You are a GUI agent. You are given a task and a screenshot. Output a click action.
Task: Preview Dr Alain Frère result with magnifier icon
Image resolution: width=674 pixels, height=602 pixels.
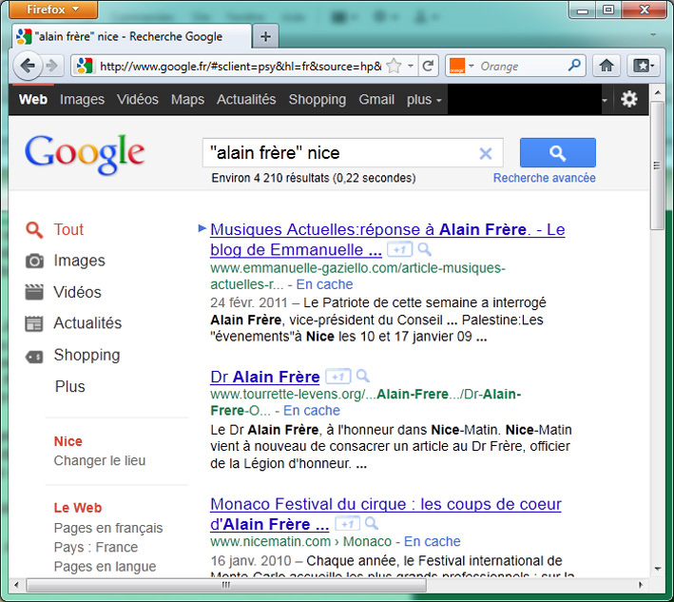363,377
